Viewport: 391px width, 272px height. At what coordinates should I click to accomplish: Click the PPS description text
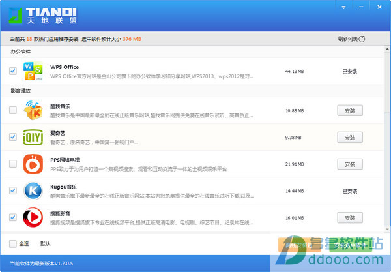(x=139, y=169)
